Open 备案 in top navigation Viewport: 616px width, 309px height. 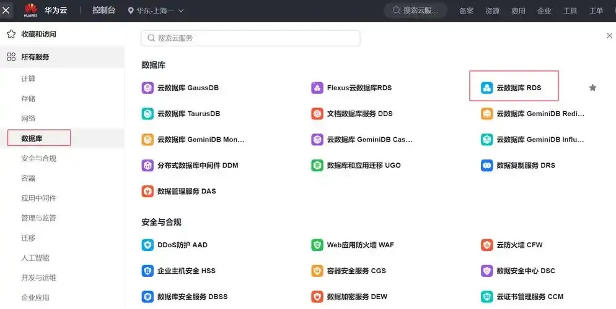click(466, 11)
